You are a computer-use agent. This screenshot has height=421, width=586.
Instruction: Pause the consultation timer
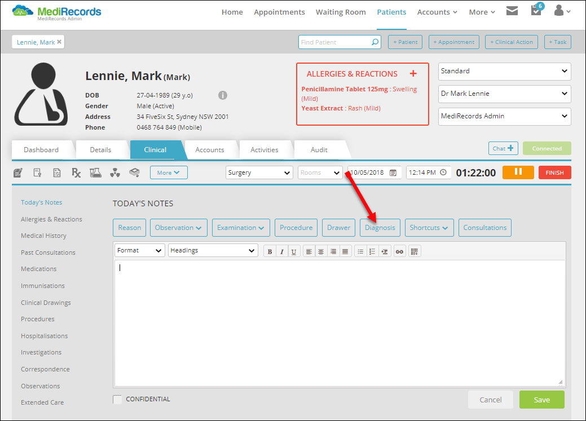[518, 172]
